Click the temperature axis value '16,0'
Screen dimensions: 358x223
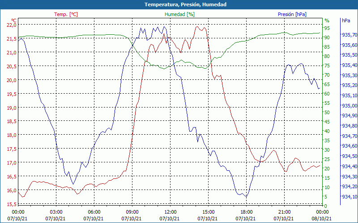[12, 190]
